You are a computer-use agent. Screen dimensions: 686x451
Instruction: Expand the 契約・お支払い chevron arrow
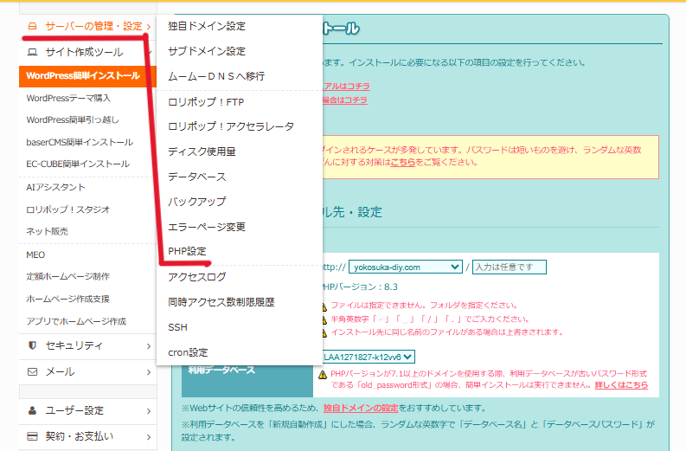coord(148,437)
